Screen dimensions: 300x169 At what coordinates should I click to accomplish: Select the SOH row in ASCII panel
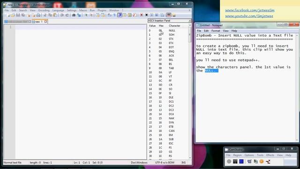(x=168, y=35)
